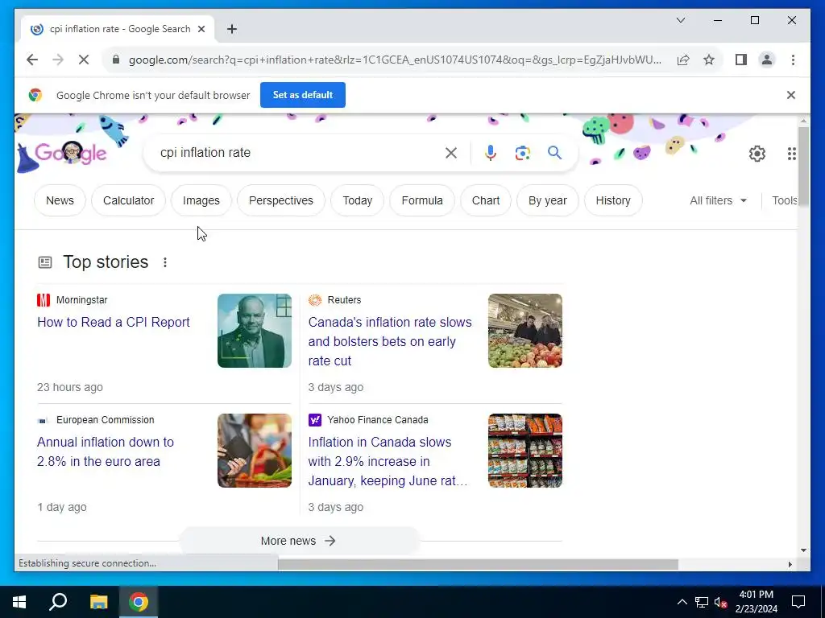Open How to Read a CPI Report
Image resolution: width=825 pixels, height=618 pixels.
click(x=114, y=322)
